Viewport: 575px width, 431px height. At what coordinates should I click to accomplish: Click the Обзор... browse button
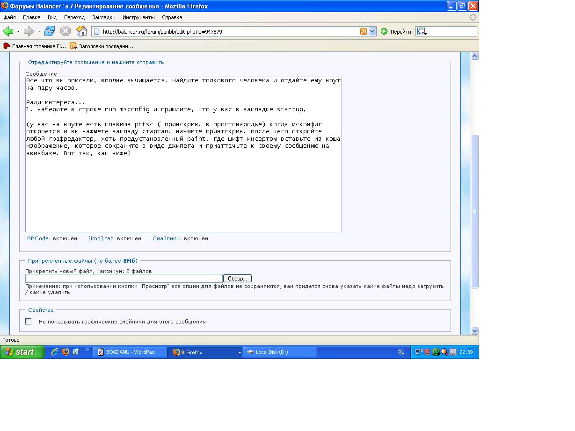(x=237, y=279)
